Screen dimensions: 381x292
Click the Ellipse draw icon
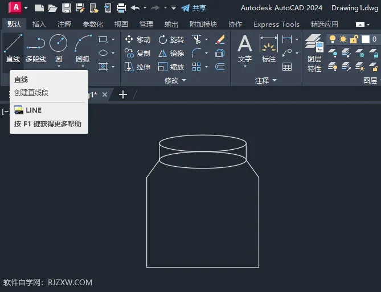coord(103,53)
